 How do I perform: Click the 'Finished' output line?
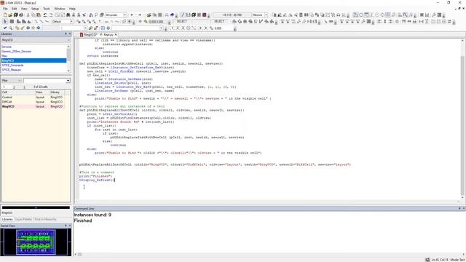coord(82,221)
